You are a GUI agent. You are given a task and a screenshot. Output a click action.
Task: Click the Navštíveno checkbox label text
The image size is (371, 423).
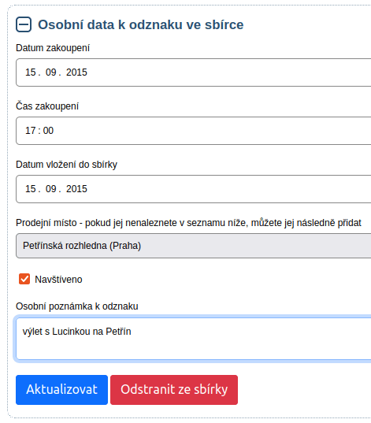58,280
